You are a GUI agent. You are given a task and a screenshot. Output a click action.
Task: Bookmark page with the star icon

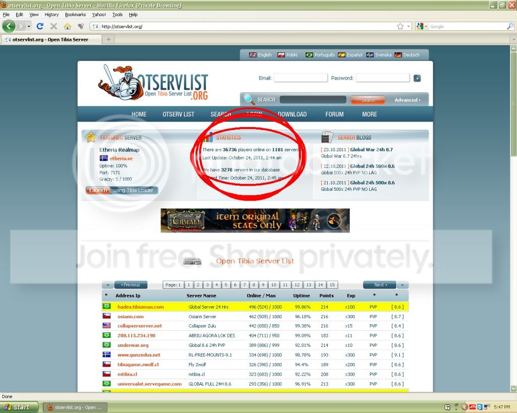pyautogui.click(x=400, y=26)
